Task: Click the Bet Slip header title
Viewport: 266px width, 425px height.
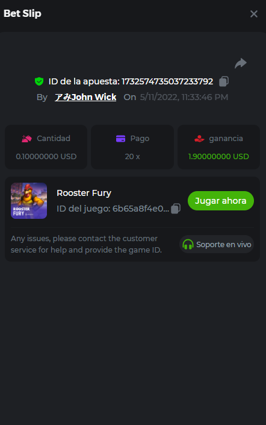Action: 22,13
